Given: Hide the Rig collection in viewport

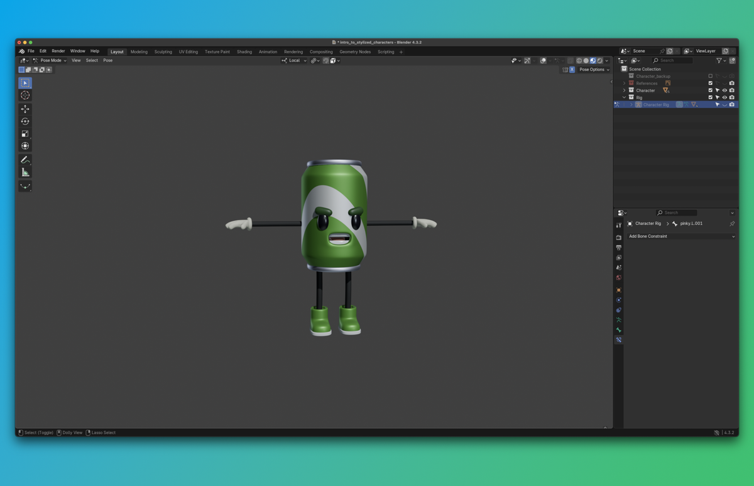Looking at the screenshot, I should coord(724,97).
